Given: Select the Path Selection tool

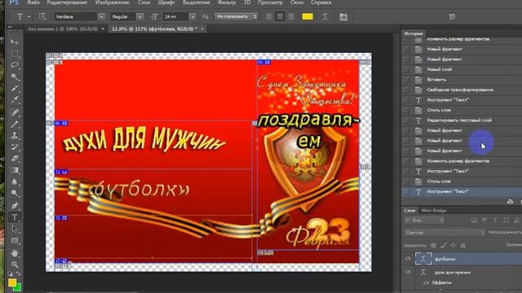Looking at the screenshot, I should click(x=15, y=229).
